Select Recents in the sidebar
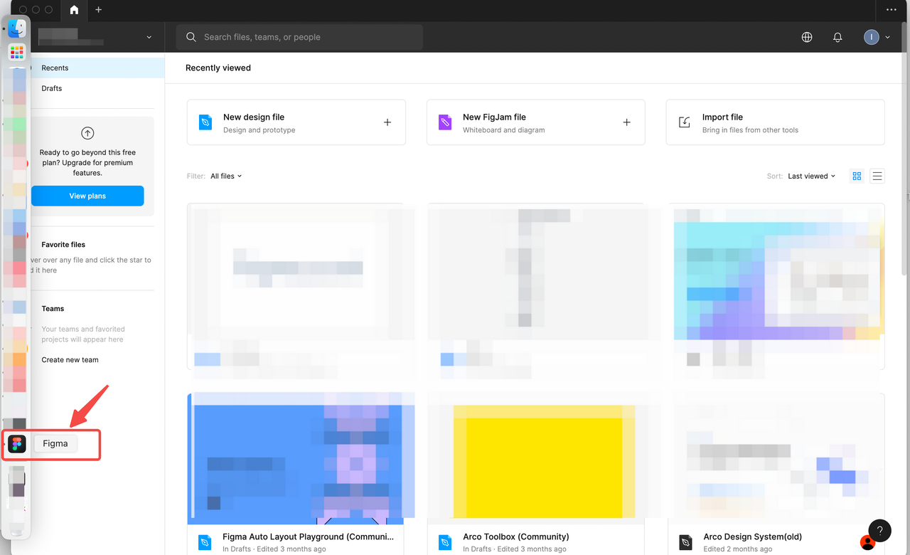 (x=55, y=68)
